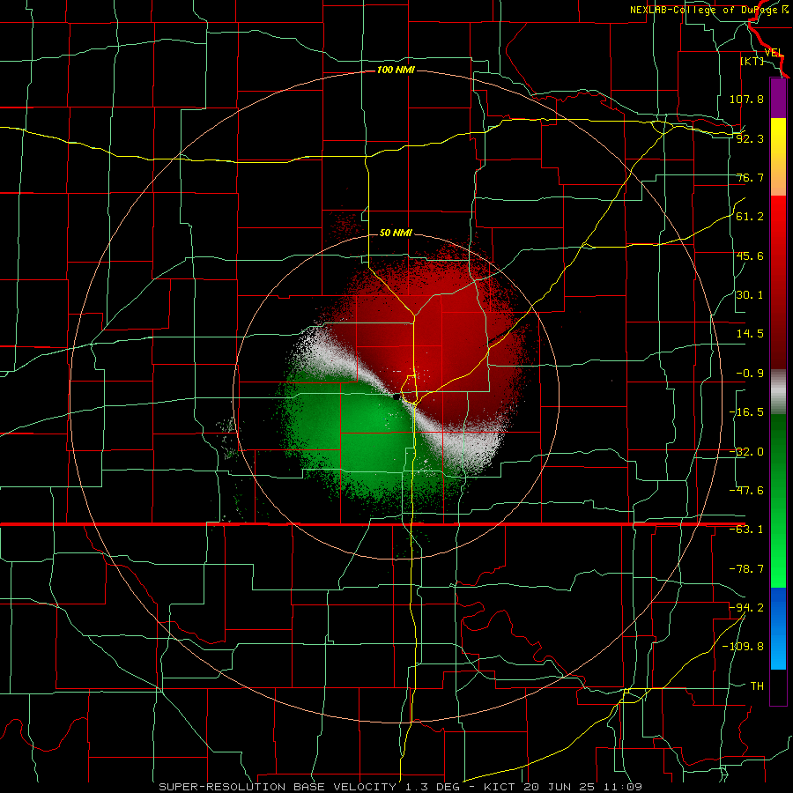
Task: Click the 45.6 scale value
Action: tap(750, 256)
